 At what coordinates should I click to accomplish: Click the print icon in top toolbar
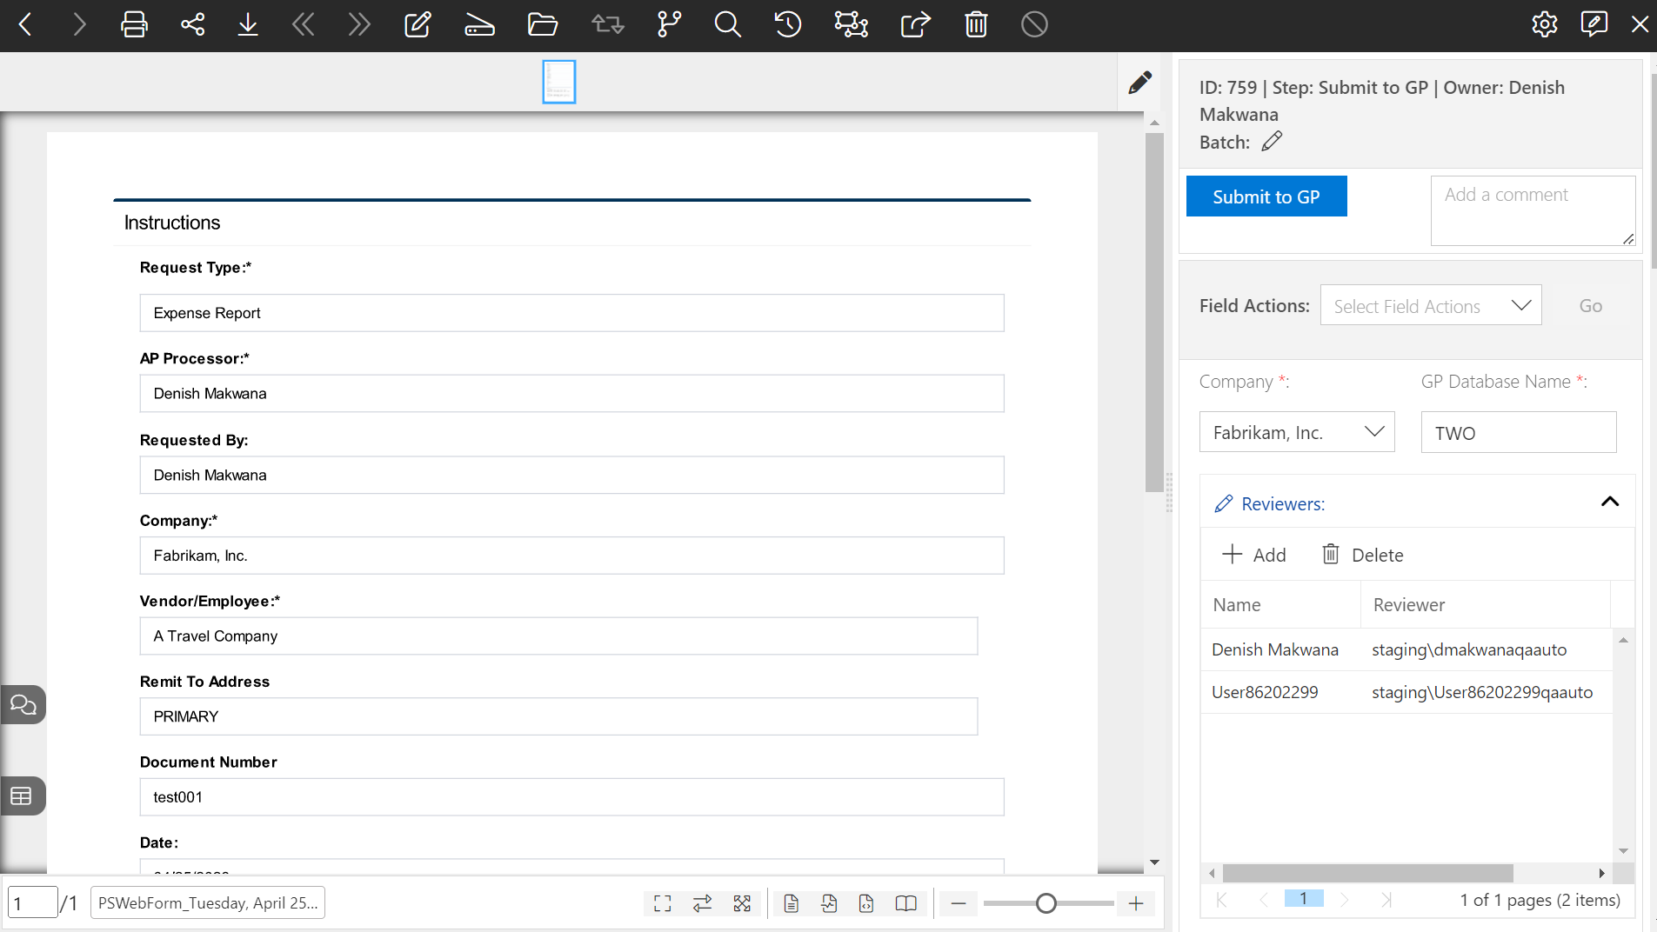point(134,24)
